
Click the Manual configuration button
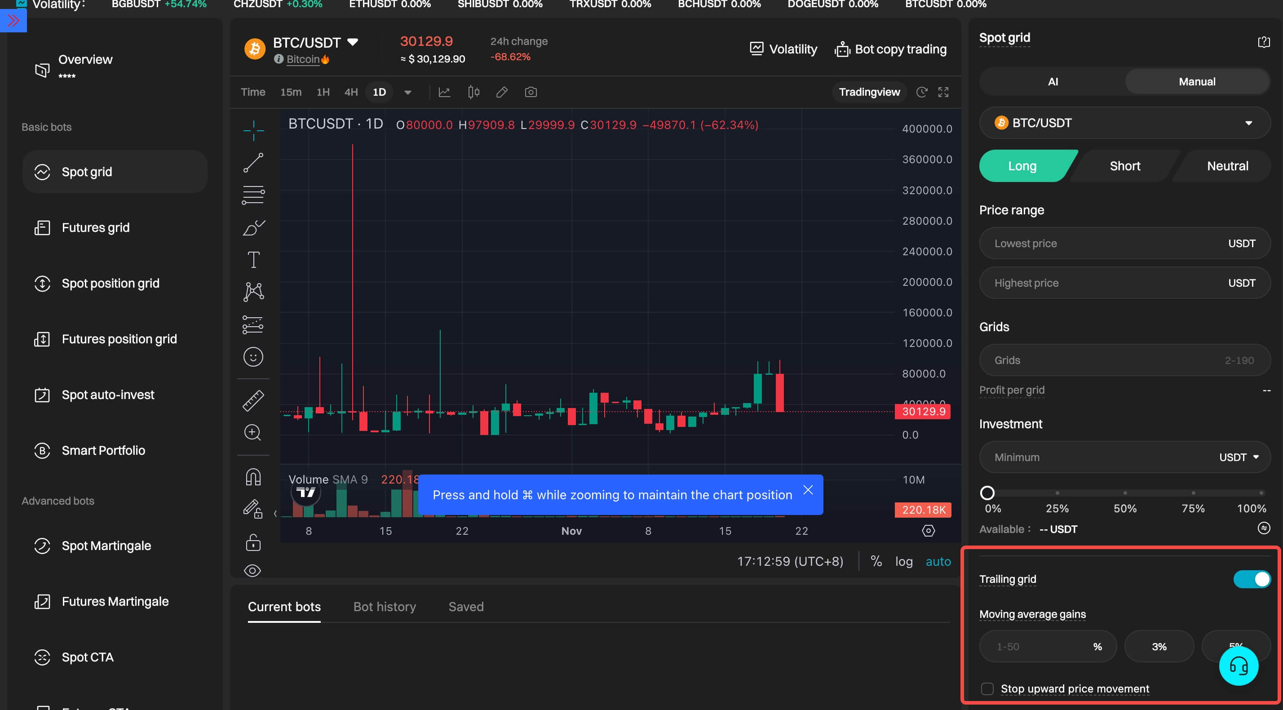[1197, 80]
